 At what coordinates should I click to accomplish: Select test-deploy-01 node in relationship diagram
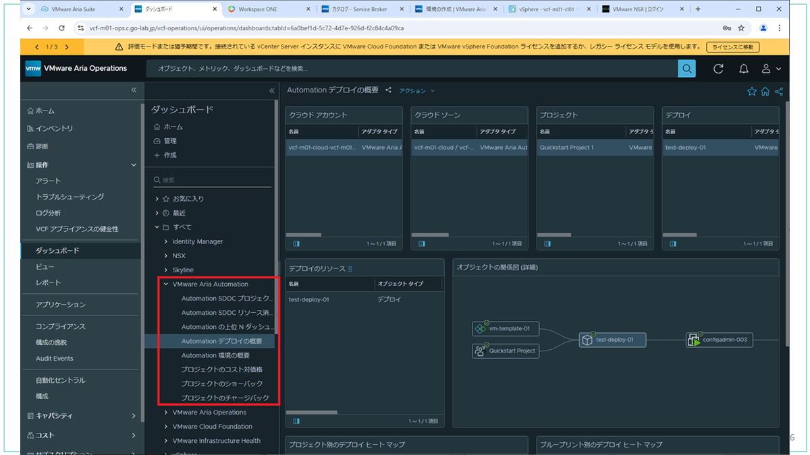pos(612,340)
